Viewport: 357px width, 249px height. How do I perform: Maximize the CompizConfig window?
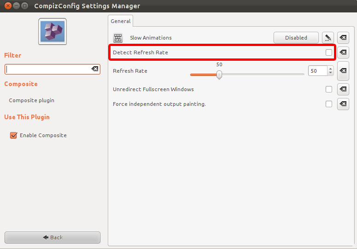coord(24,6)
